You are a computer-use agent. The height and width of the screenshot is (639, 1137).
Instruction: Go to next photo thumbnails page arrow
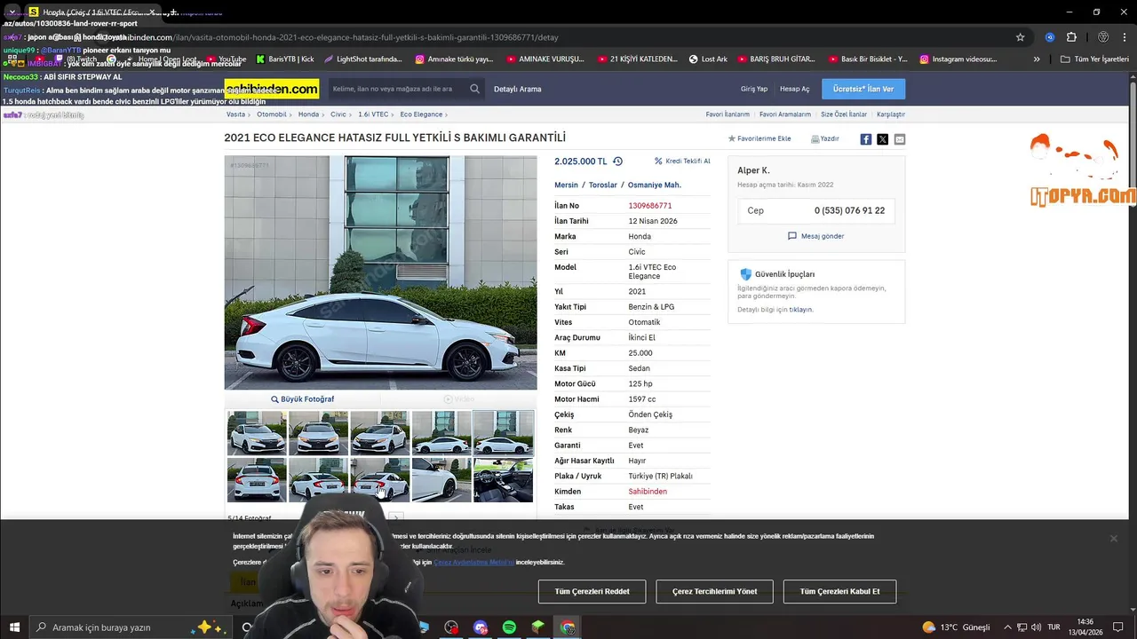396,517
